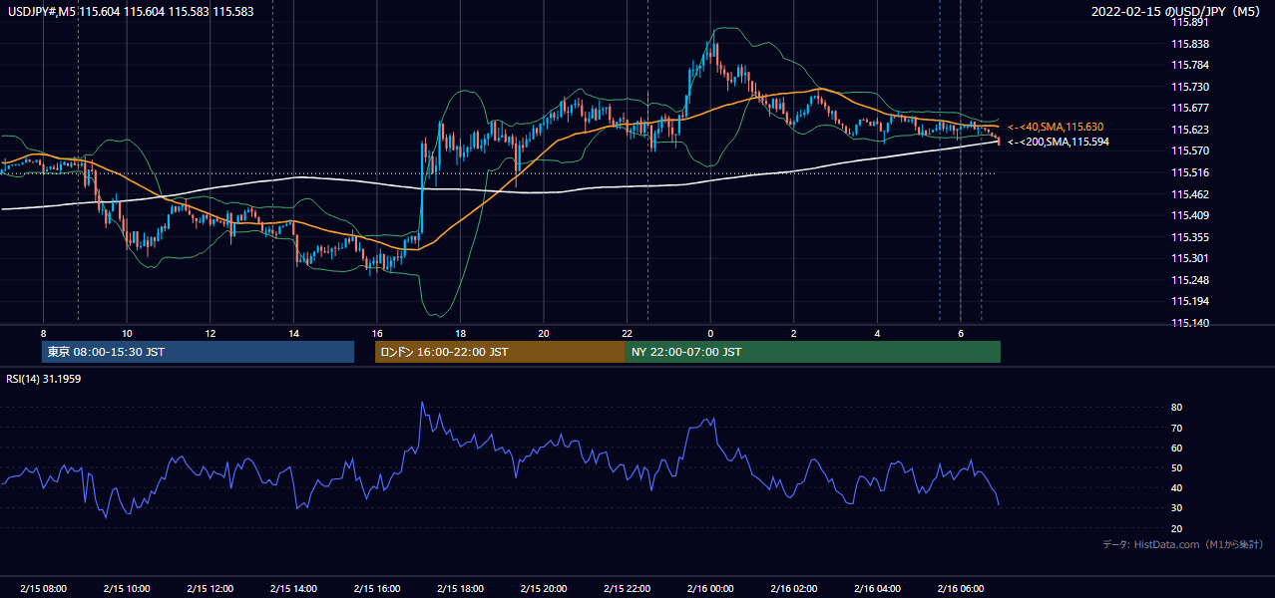This screenshot has height=598, width=1275.
Task: Click price axis value 115.140
Action: point(1191,323)
